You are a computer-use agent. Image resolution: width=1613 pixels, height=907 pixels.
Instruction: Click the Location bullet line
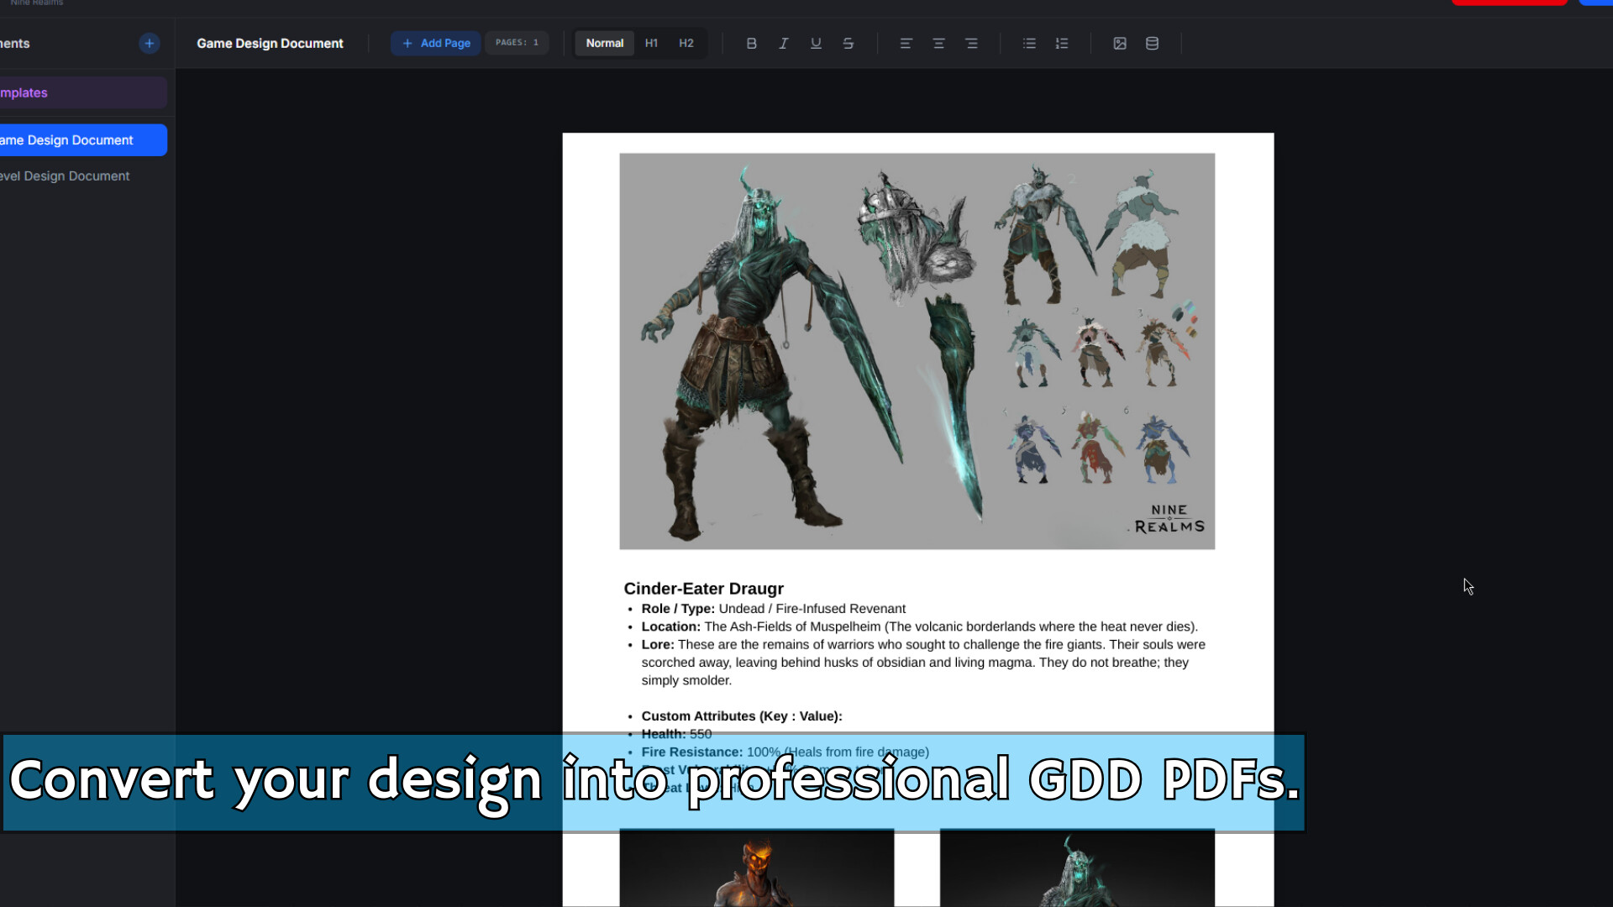pyautogui.click(x=919, y=627)
